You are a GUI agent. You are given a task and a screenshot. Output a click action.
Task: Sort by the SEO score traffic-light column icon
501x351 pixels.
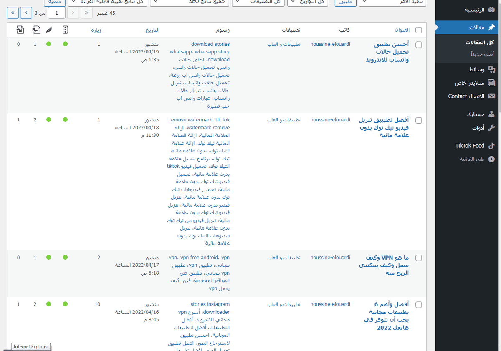65,30
